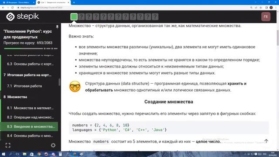The width and height of the screenshot is (279, 157).
Task: Open the Chrome three-dot menu
Action: click(276, 8)
